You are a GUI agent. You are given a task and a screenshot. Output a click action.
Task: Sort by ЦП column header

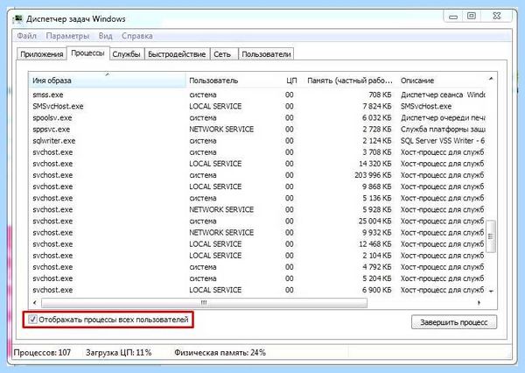click(291, 81)
